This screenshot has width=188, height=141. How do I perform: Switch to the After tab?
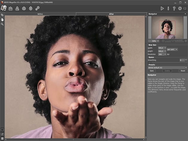pos(111,14)
